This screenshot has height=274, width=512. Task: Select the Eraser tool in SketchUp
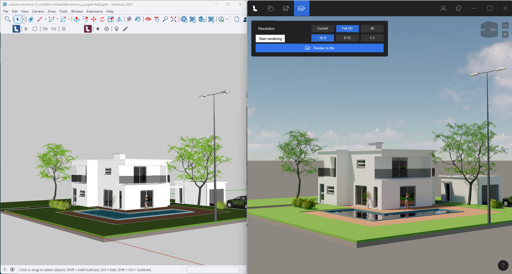coord(31,19)
